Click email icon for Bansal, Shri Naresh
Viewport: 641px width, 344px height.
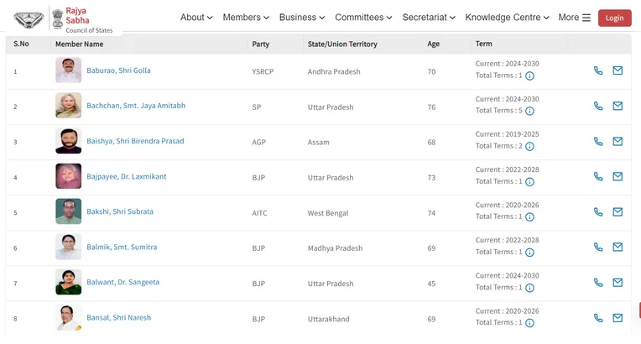click(x=618, y=318)
